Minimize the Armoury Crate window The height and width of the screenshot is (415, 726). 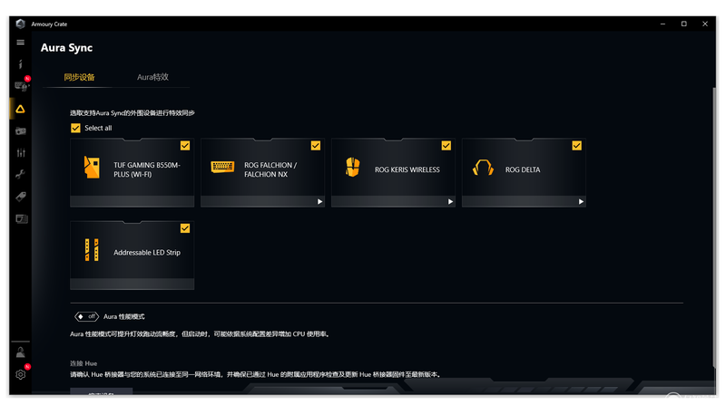tap(662, 24)
